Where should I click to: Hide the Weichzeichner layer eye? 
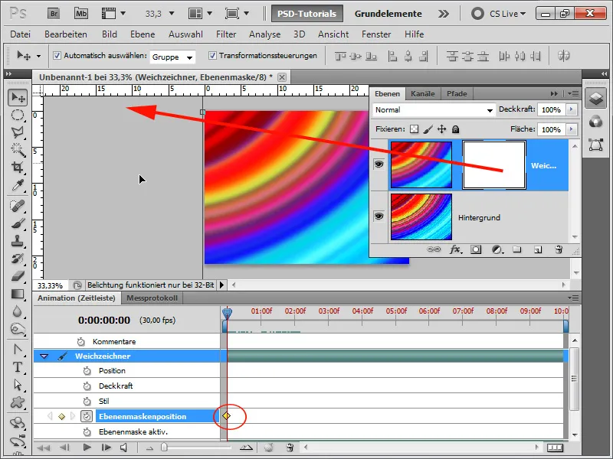pyautogui.click(x=379, y=164)
